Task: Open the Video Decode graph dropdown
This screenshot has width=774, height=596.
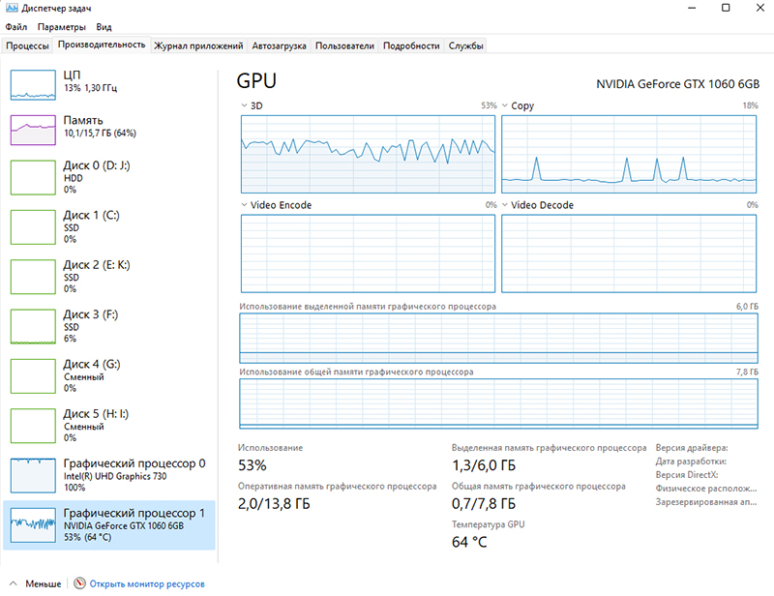Action: (x=504, y=205)
